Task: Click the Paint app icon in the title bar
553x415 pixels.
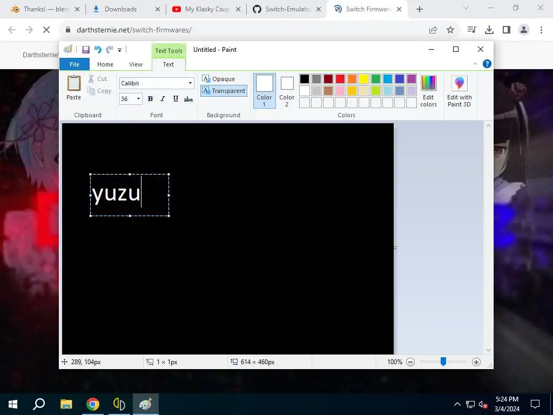Action: click(x=68, y=49)
